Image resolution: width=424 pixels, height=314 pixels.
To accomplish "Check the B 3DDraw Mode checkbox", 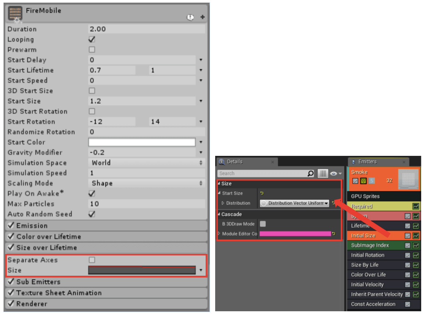I will pos(263,224).
